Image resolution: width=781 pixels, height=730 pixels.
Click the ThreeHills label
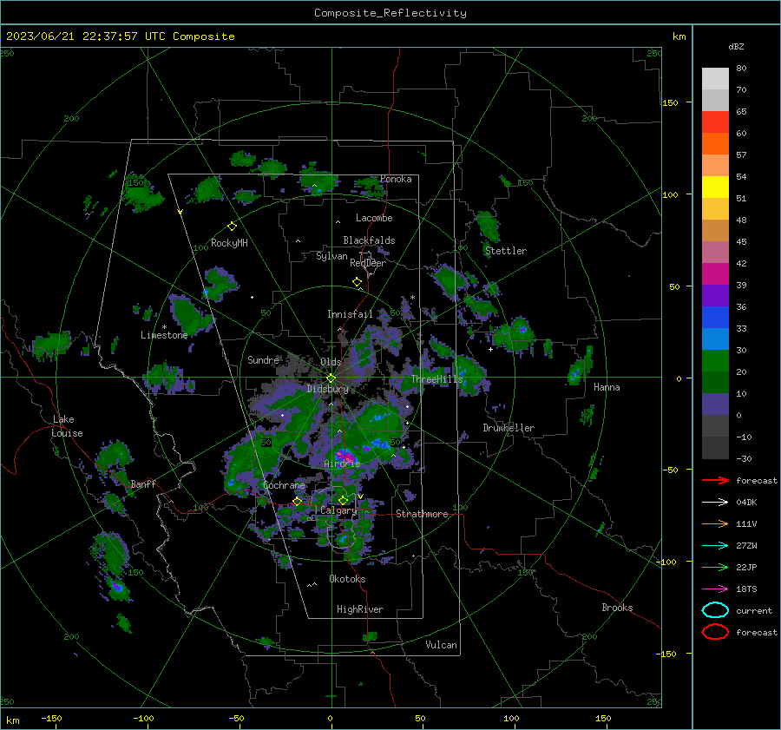(x=436, y=379)
